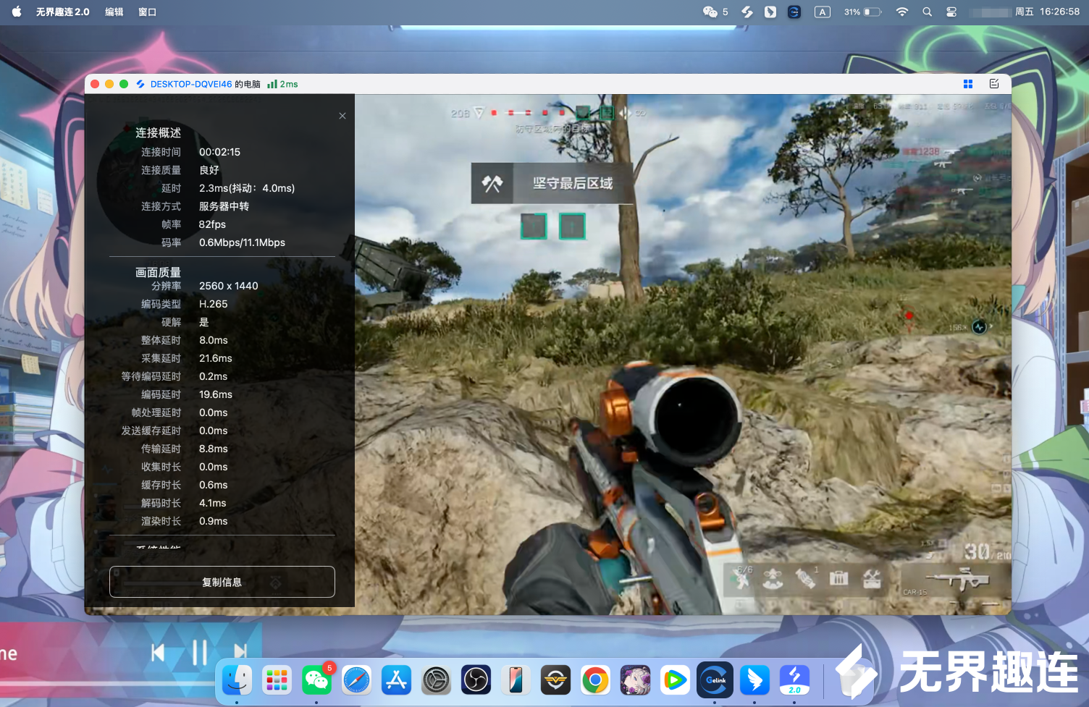Skip to next track in the music widget
This screenshot has width=1089, height=707.
point(241,653)
